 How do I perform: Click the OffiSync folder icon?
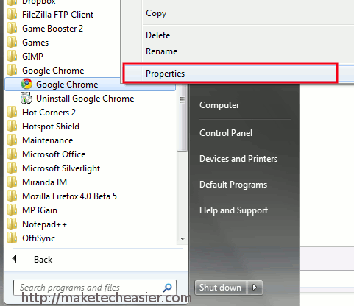(12, 238)
